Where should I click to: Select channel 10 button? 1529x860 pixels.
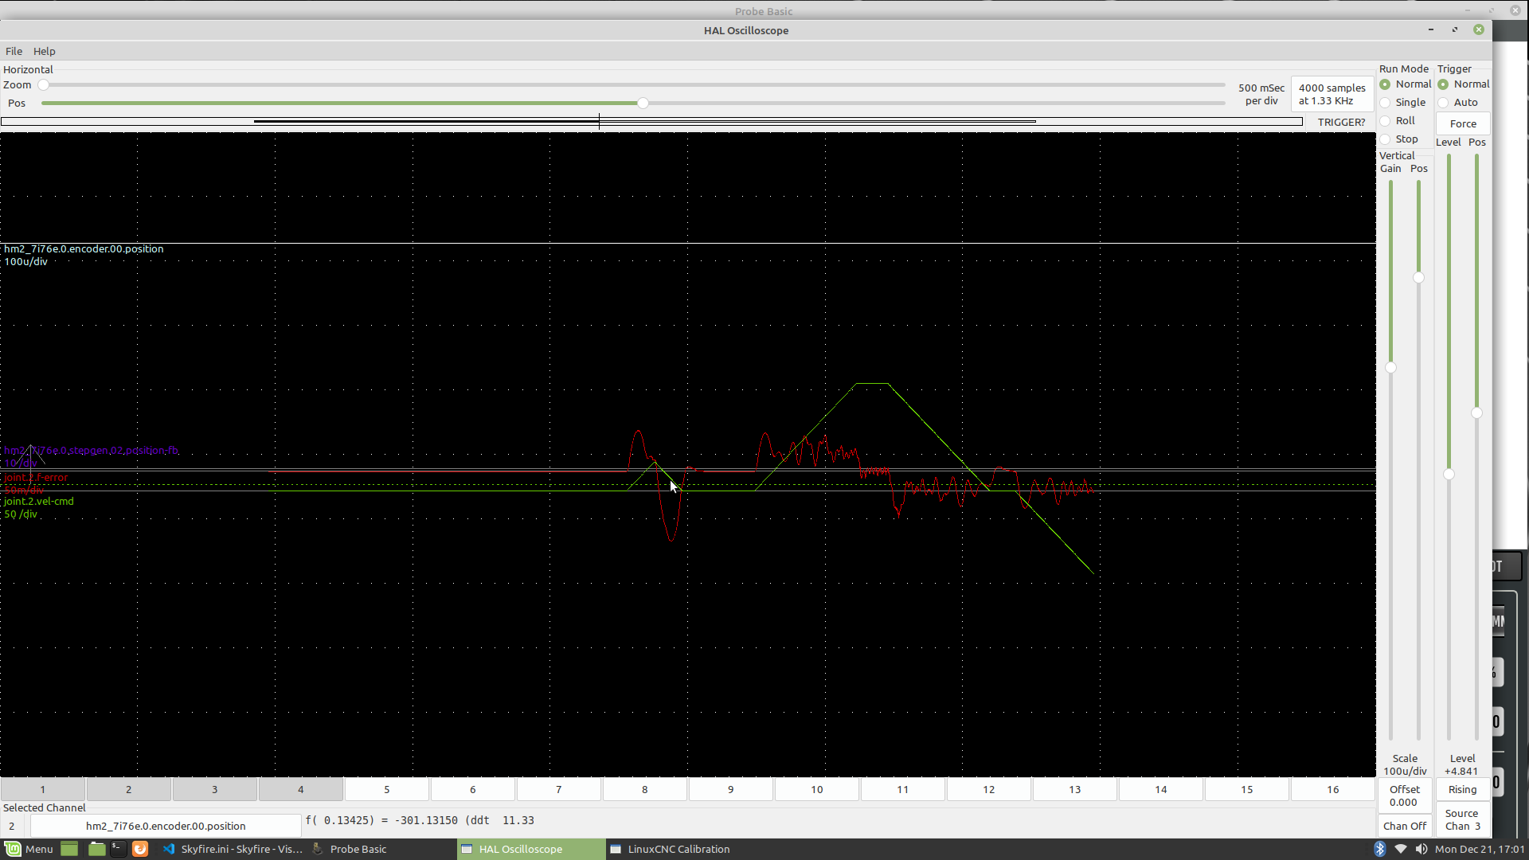pyautogui.click(x=817, y=789)
